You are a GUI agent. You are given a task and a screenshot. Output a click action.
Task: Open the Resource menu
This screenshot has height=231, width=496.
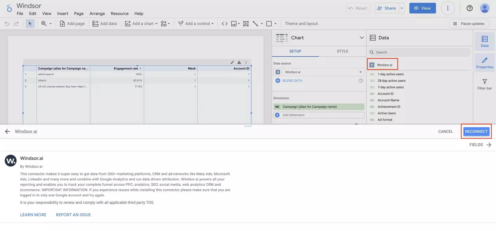(x=119, y=14)
